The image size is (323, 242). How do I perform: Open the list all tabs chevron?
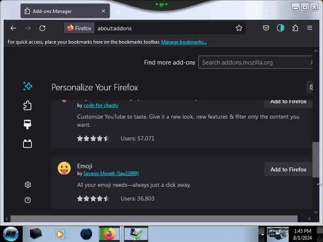click(267, 11)
